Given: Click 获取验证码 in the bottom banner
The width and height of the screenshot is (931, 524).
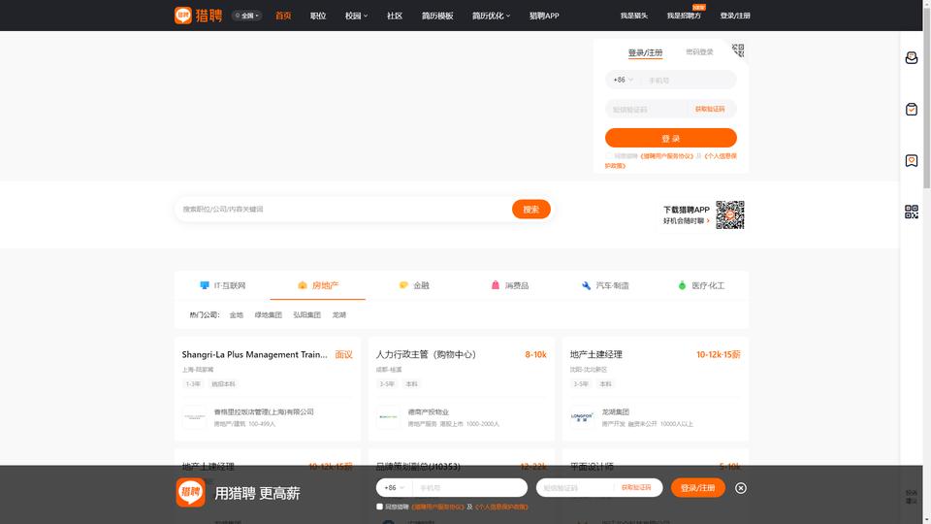Looking at the screenshot, I should click(636, 488).
